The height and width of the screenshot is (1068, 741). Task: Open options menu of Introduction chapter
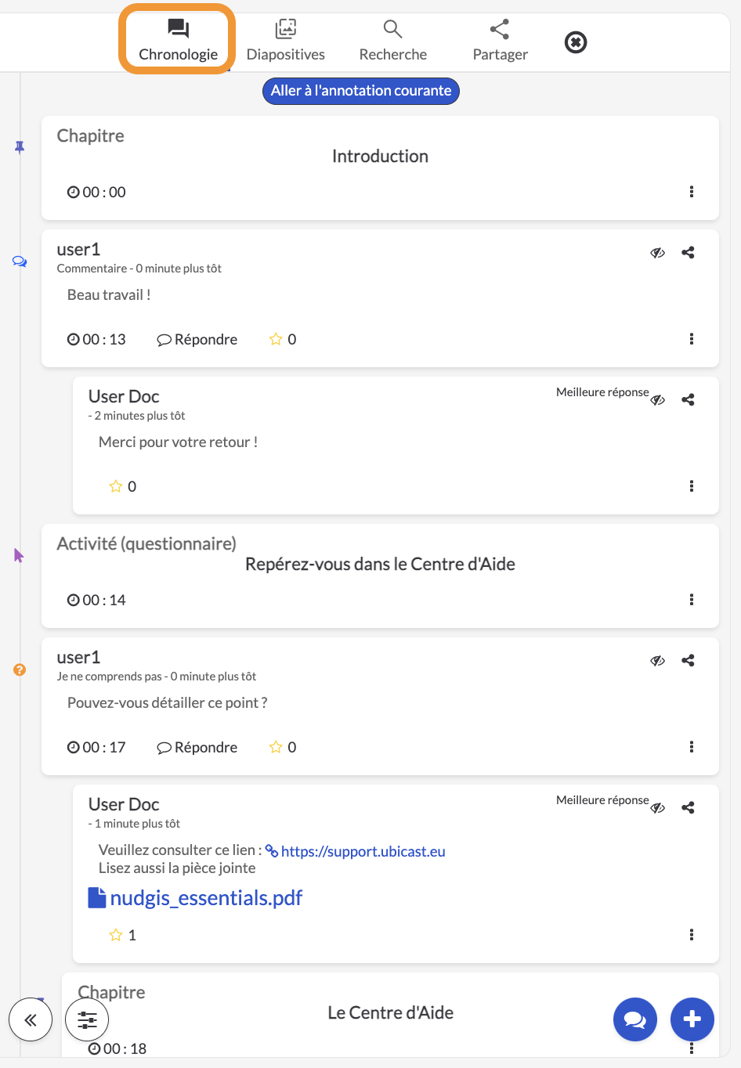[x=692, y=192]
